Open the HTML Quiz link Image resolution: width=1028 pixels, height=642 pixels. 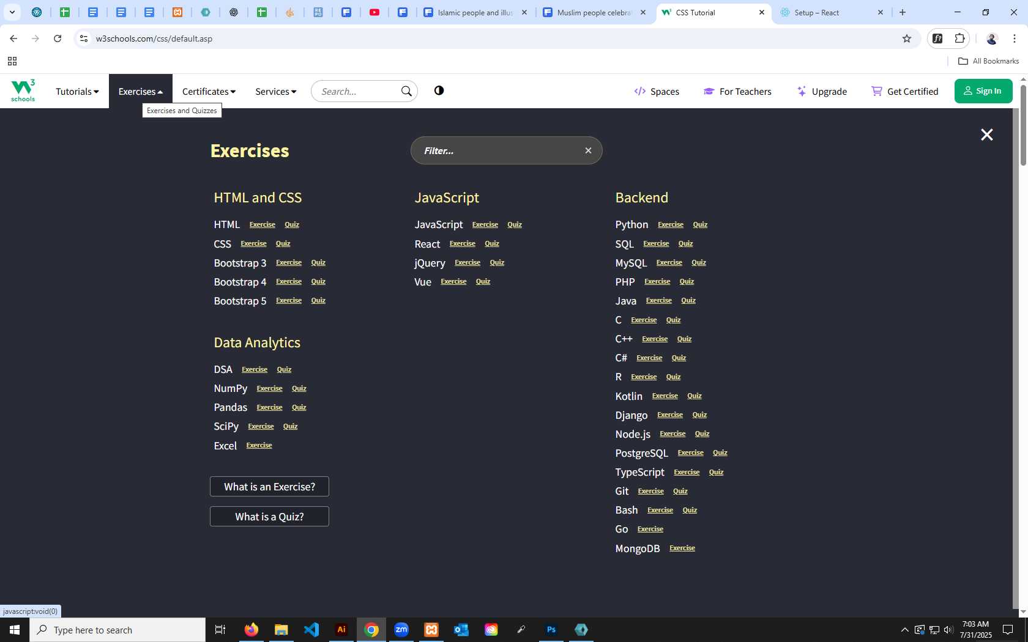(292, 224)
